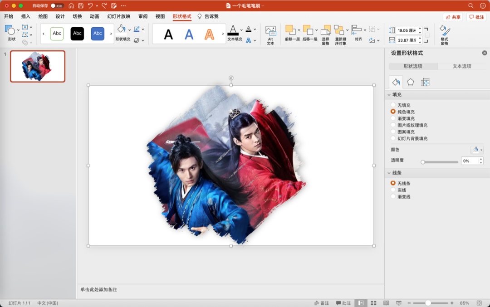This screenshot has width=490, height=307.
Task: Click the 批注 comments button top right
Action: [x=476, y=17]
